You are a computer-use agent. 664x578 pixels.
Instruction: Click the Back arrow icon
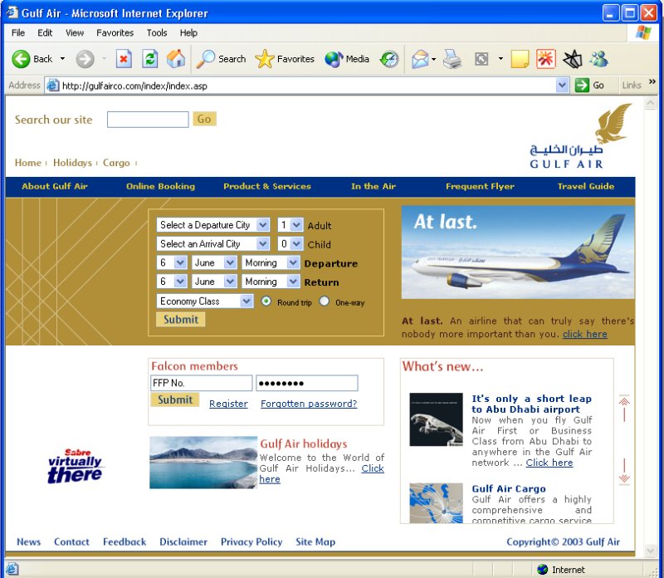[21, 59]
